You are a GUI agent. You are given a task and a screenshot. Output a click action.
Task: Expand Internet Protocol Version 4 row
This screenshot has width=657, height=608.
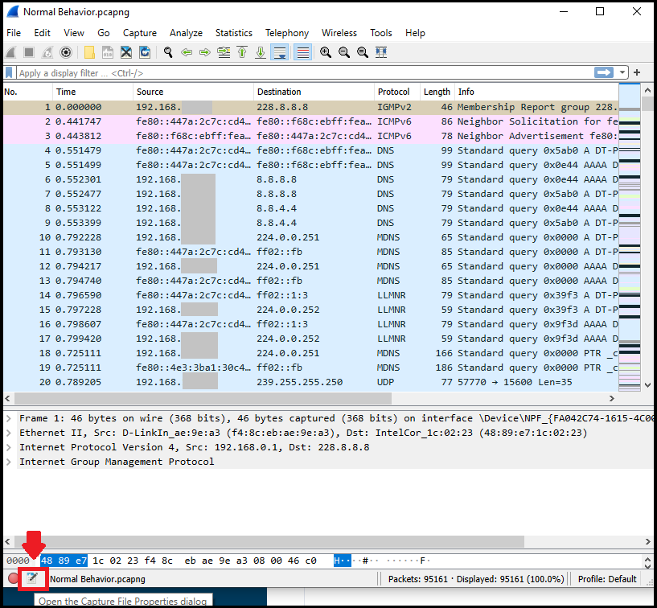pos(8,447)
